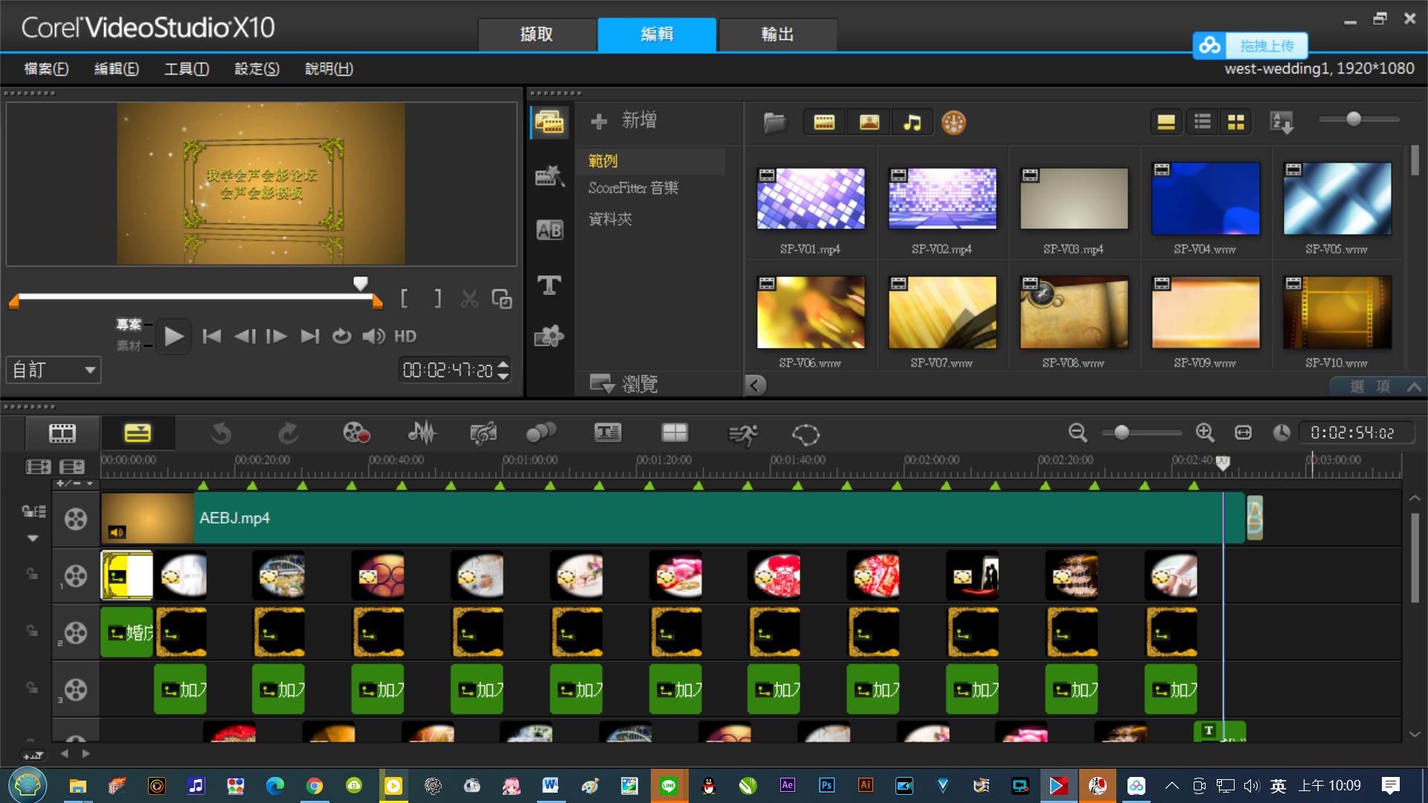The height and width of the screenshot is (803, 1428).
Task: Open the 檔案(F) menu
Action: (x=46, y=68)
